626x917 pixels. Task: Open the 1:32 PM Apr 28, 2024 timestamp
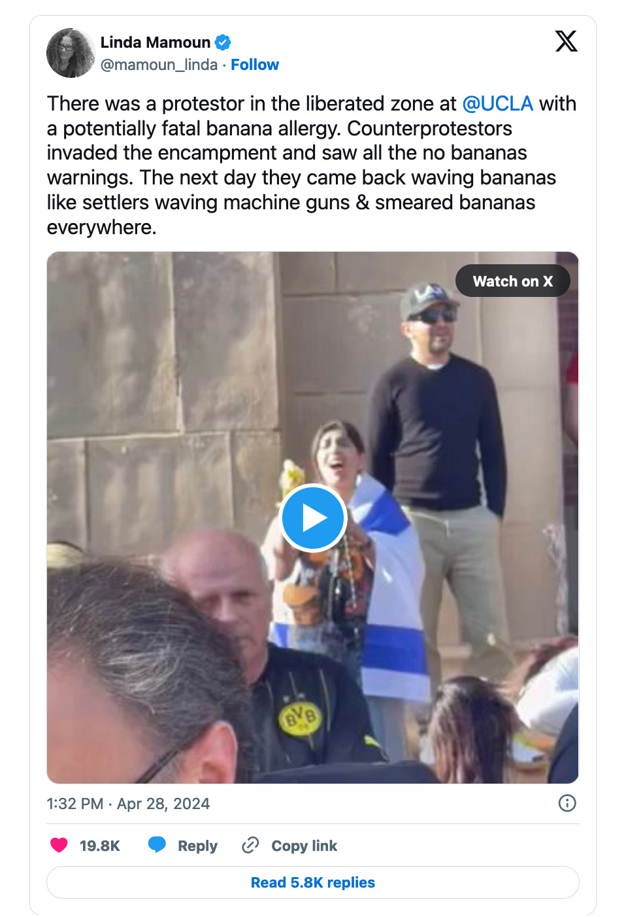tap(128, 803)
